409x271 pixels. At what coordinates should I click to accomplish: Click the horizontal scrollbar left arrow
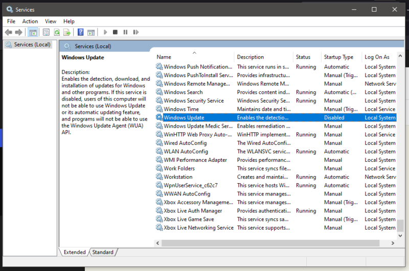point(157,243)
